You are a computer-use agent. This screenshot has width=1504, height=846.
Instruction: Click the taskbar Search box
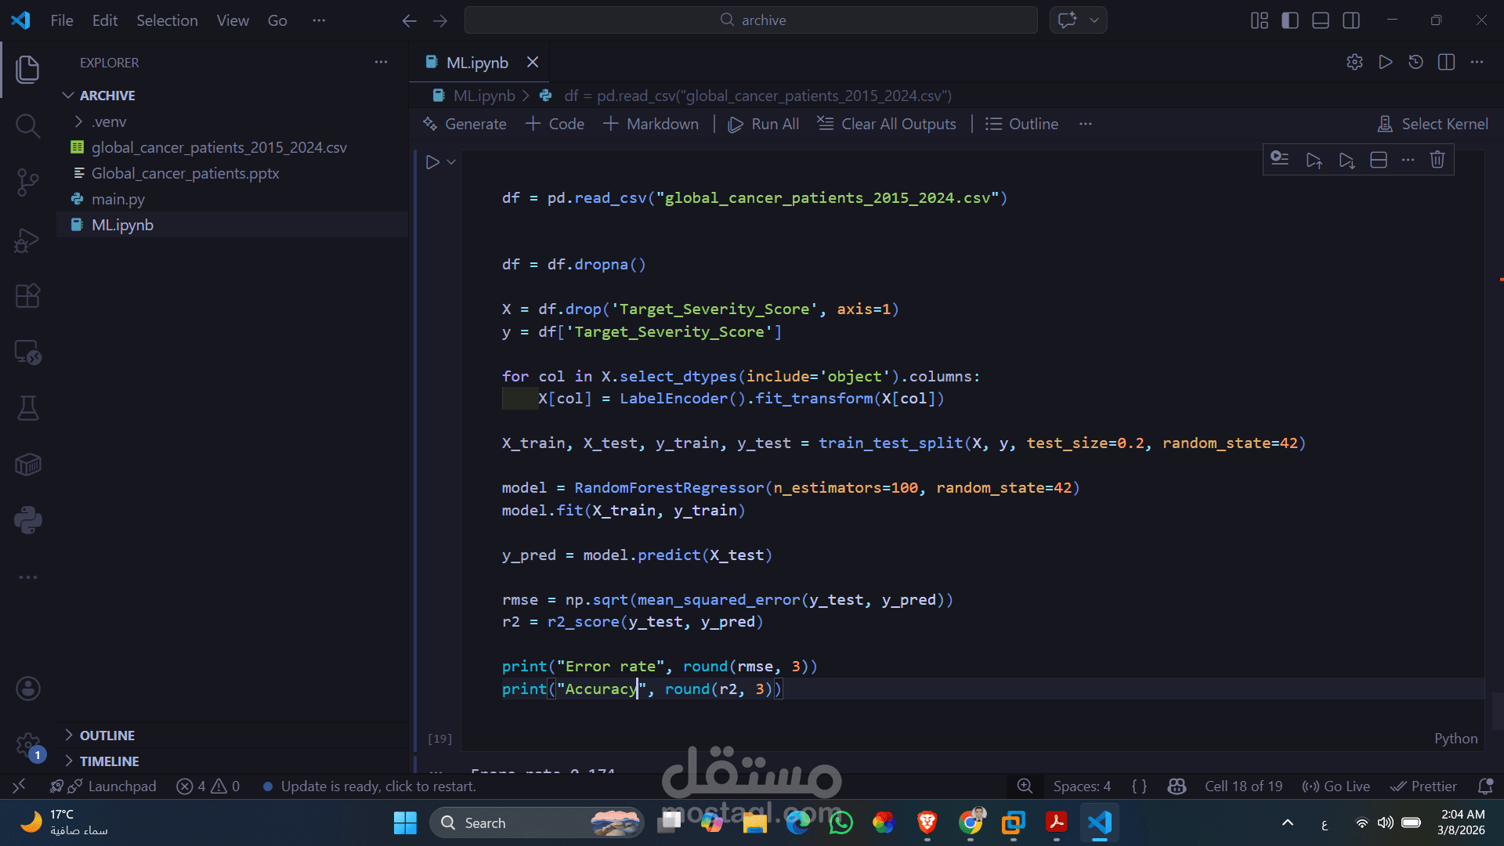[x=537, y=822]
